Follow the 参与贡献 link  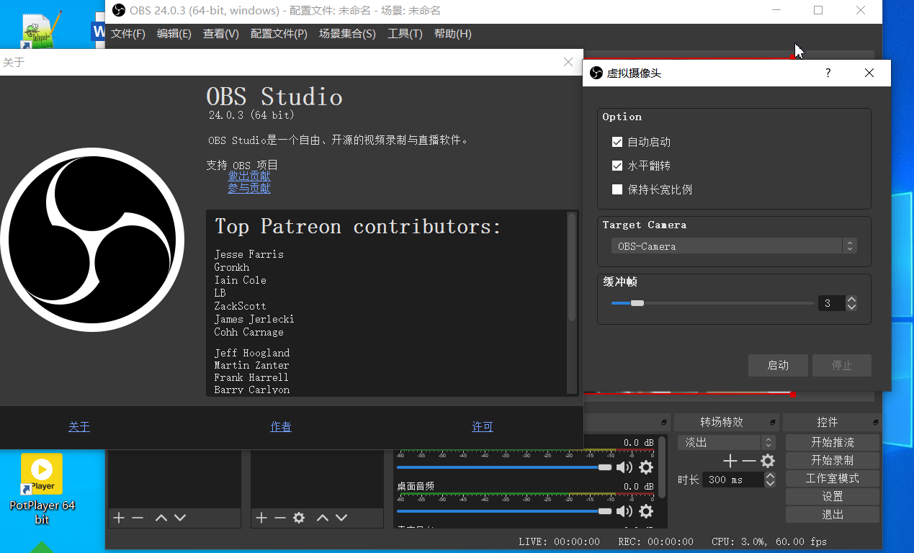pyautogui.click(x=249, y=188)
